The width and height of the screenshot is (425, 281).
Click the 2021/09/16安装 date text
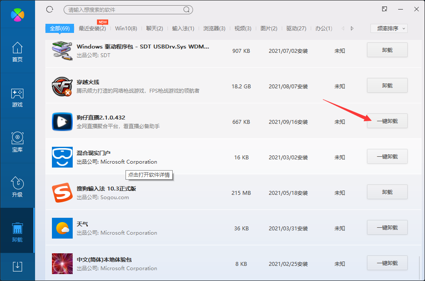[288, 122]
